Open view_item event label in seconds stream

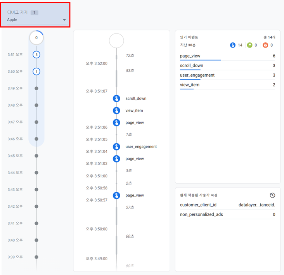pyautogui.click(x=134, y=110)
